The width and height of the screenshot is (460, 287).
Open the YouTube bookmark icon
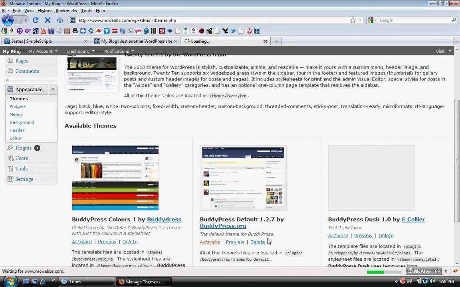click(x=44, y=31)
